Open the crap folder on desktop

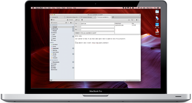tap(157, 12)
